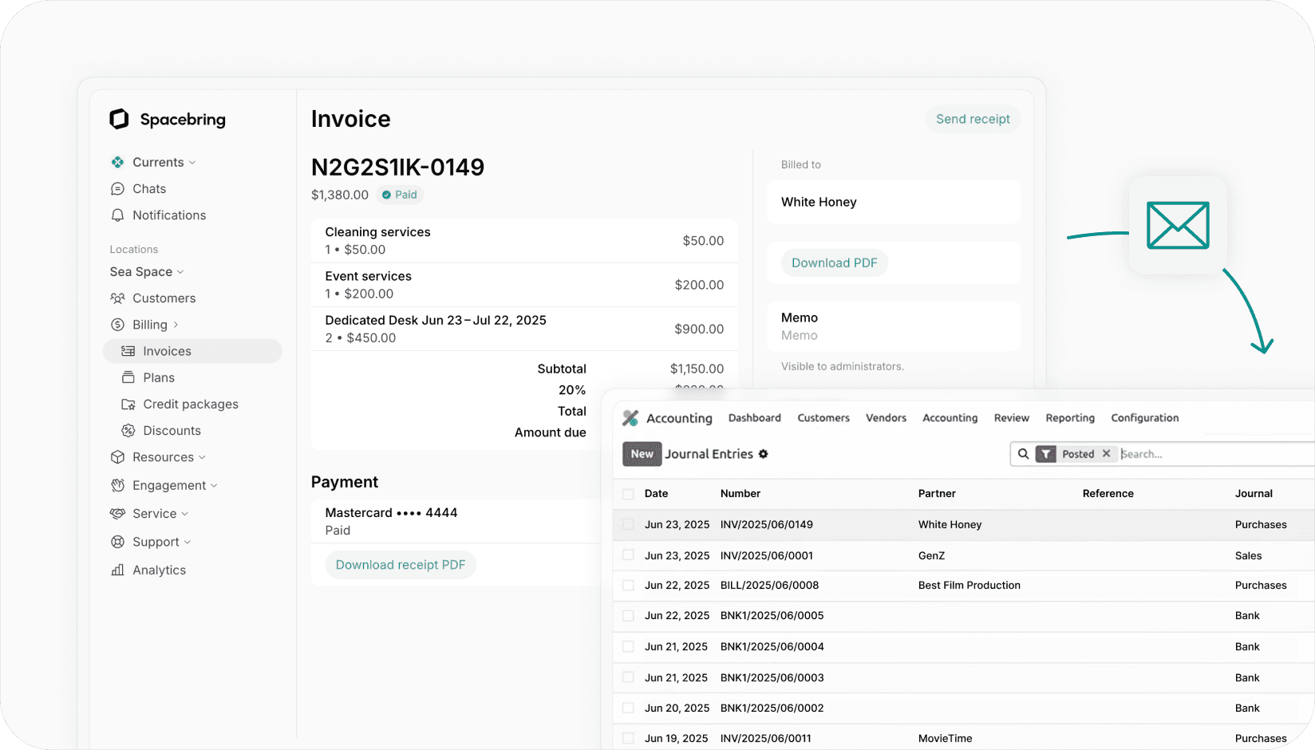The height and width of the screenshot is (750, 1315).
Task: Remove the Posted filter with its X
Action: [1106, 454]
